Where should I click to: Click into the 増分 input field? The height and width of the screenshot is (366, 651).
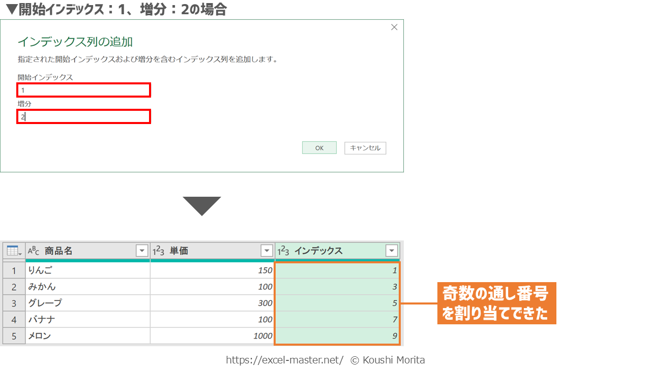click(x=84, y=117)
